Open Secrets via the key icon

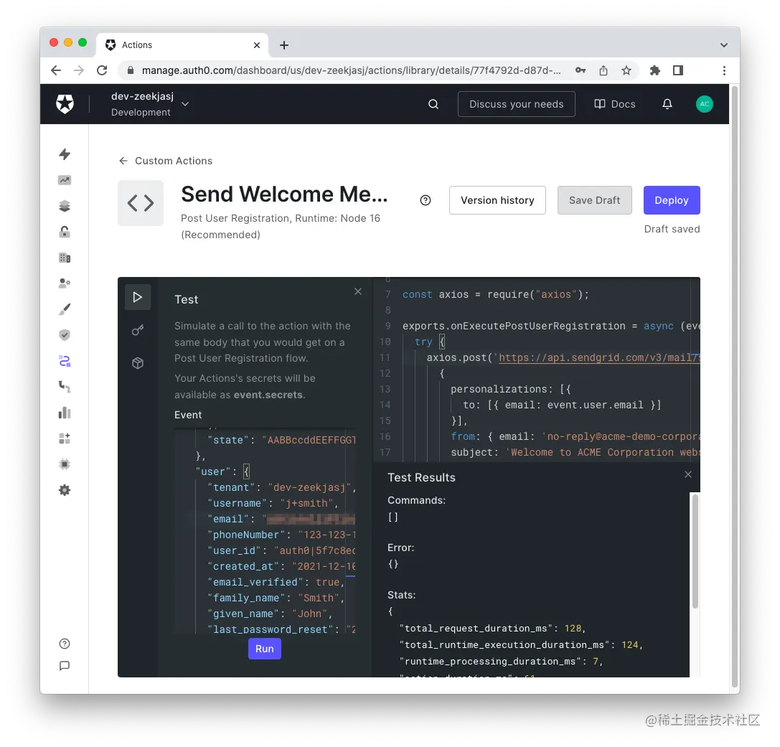138,330
